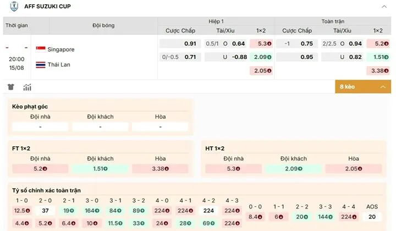The width and height of the screenshot is (396, 231).
Task: Choose correct score 1-0 odds 12.5
Action: pos(22,211)
